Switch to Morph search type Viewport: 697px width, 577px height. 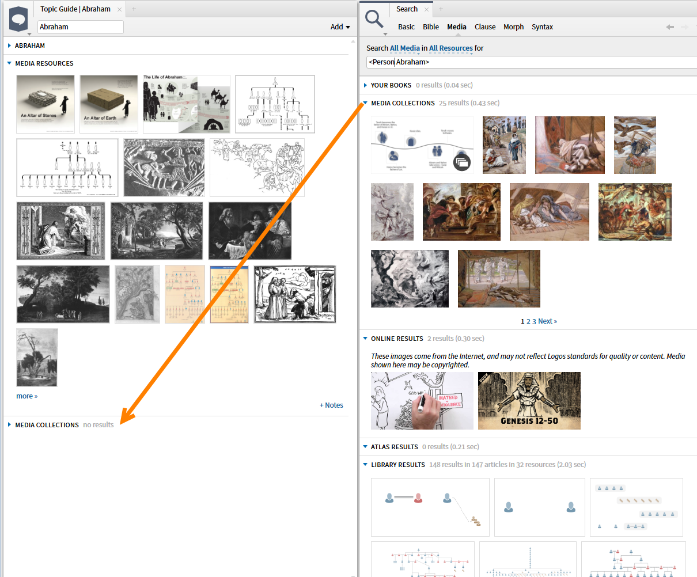pyautogui.click(x=514, y=27)
